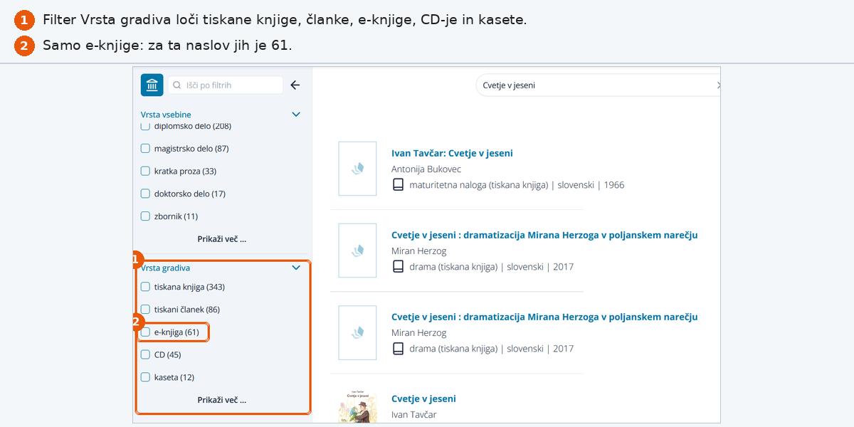Image resolution: width=854 pixels, height=427 pixels.
Task: Open Ivan Tavčar: Cvetje v jeseni result
Action: point(452,153)
